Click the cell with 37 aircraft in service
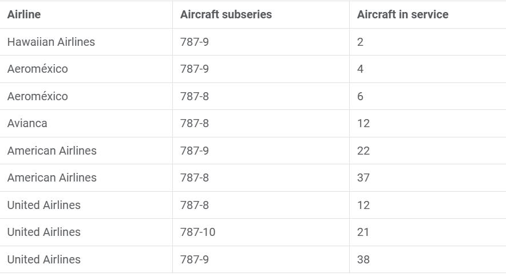The width and height of the screenshot is (506, 280). (363, 178)
